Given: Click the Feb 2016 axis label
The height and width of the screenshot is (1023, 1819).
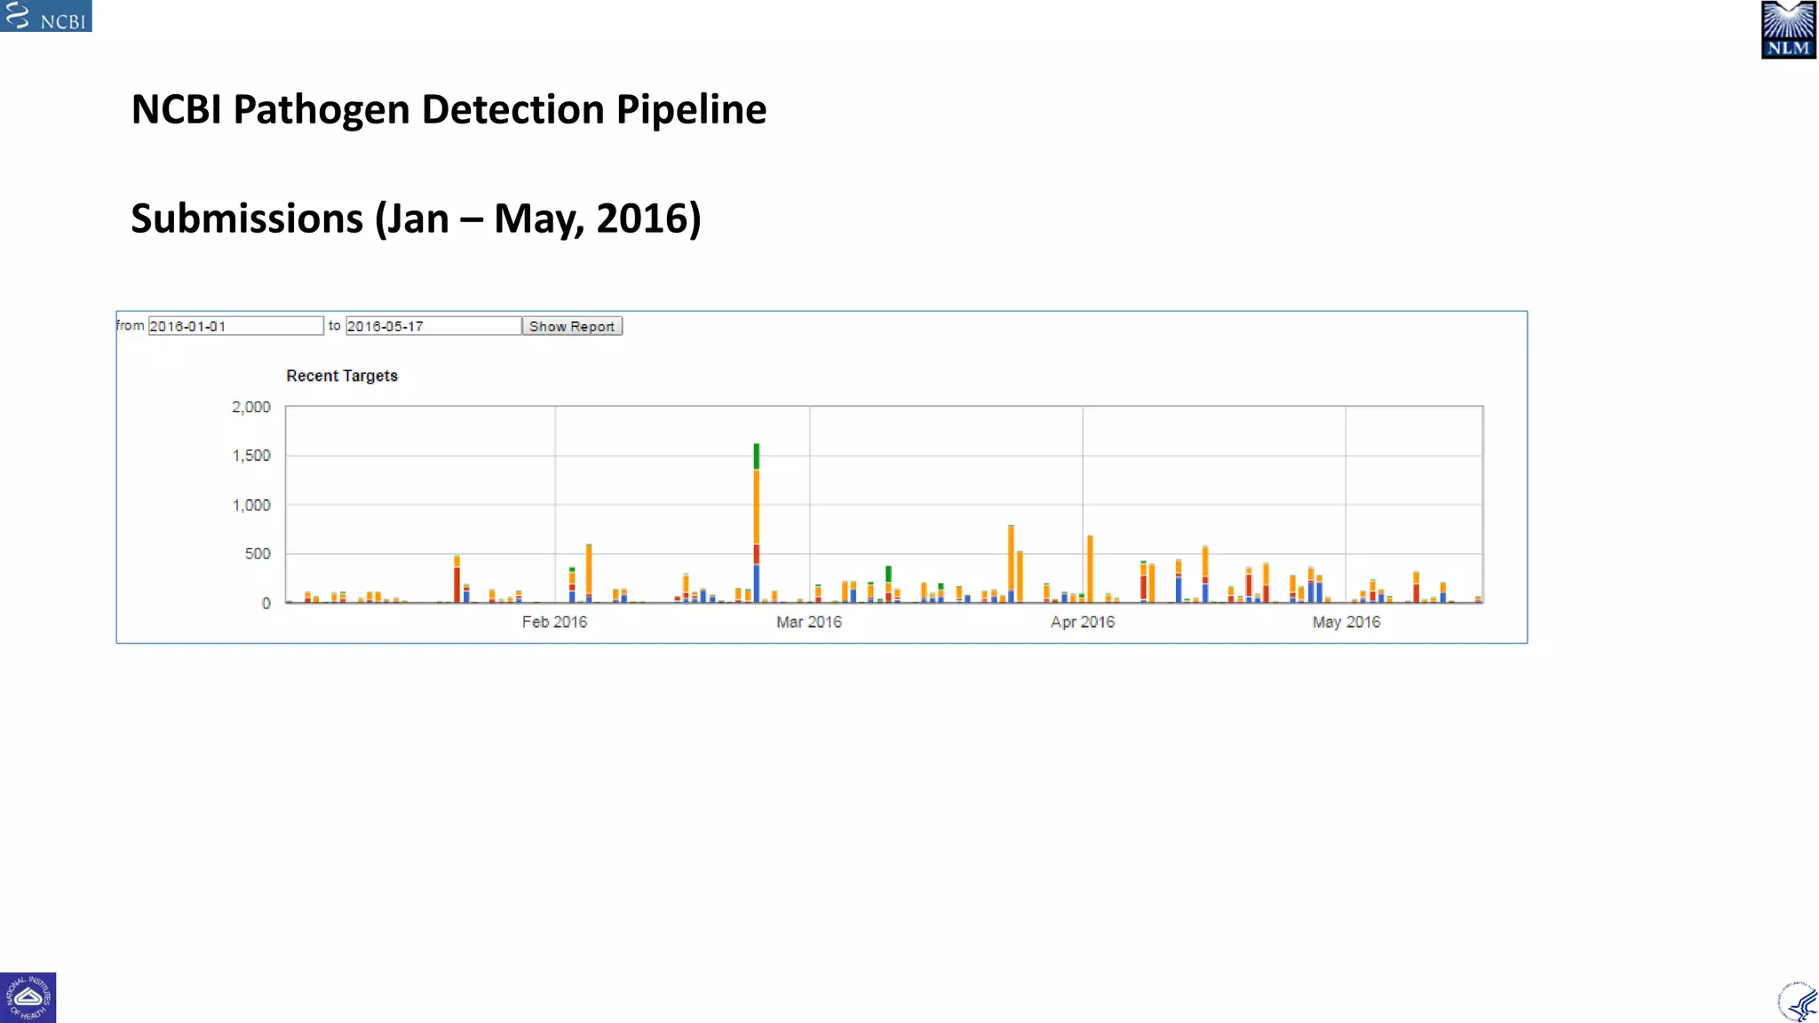Looking at the screenshot, I should [x=554, y=622].
